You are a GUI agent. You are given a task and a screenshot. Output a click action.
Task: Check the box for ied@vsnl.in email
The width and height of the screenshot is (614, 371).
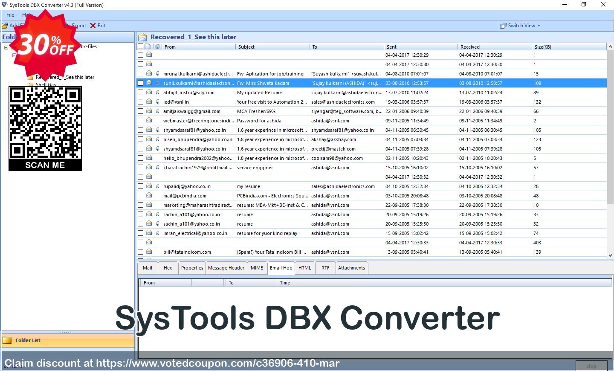(140, 102)
